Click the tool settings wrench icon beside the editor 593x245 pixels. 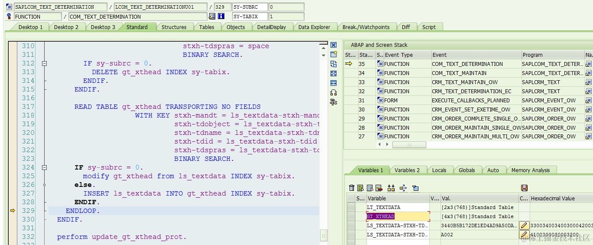tap(334, 102)
